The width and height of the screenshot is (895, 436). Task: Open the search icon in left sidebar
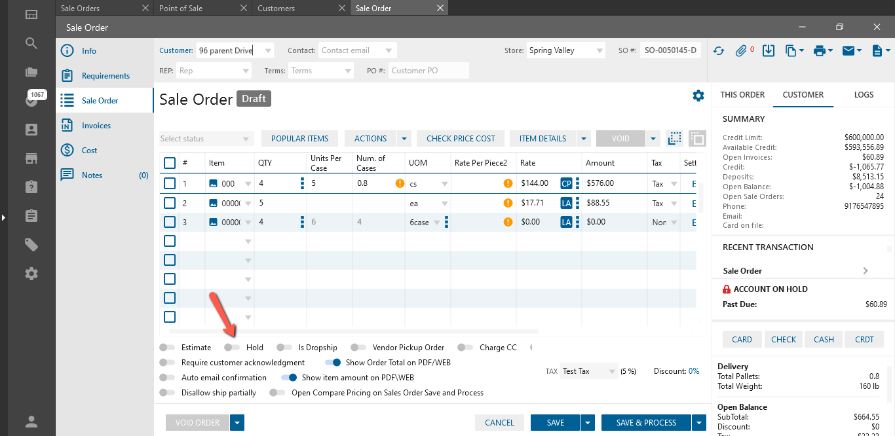(31, 43)
